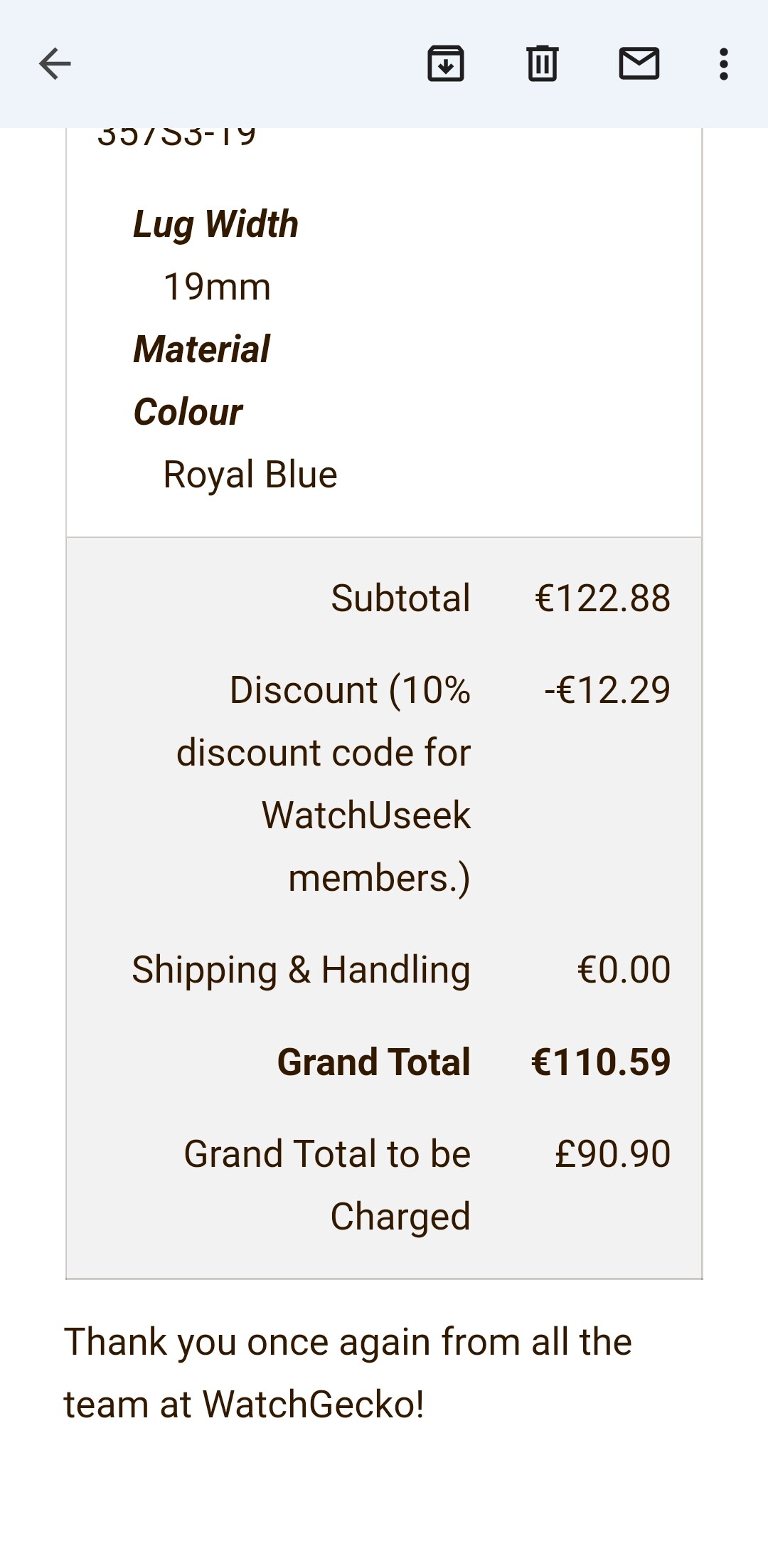Tap the Lug Width heading
Screen dimensions: 768x1549
(x=215, y=224)
